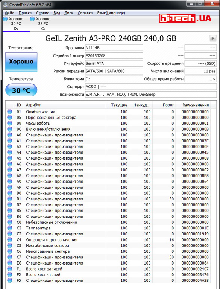
Task: Open the Справка menu
Action: [x=85, y=13]
